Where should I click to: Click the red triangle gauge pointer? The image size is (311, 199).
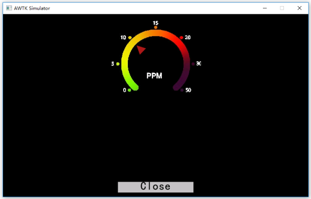(x=141, y=49)
